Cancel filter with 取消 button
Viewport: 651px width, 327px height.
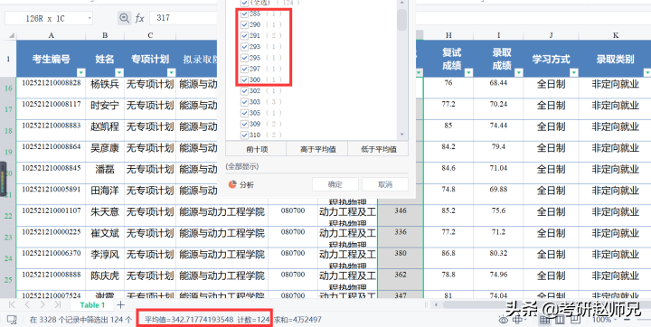(x=385, y=184)
